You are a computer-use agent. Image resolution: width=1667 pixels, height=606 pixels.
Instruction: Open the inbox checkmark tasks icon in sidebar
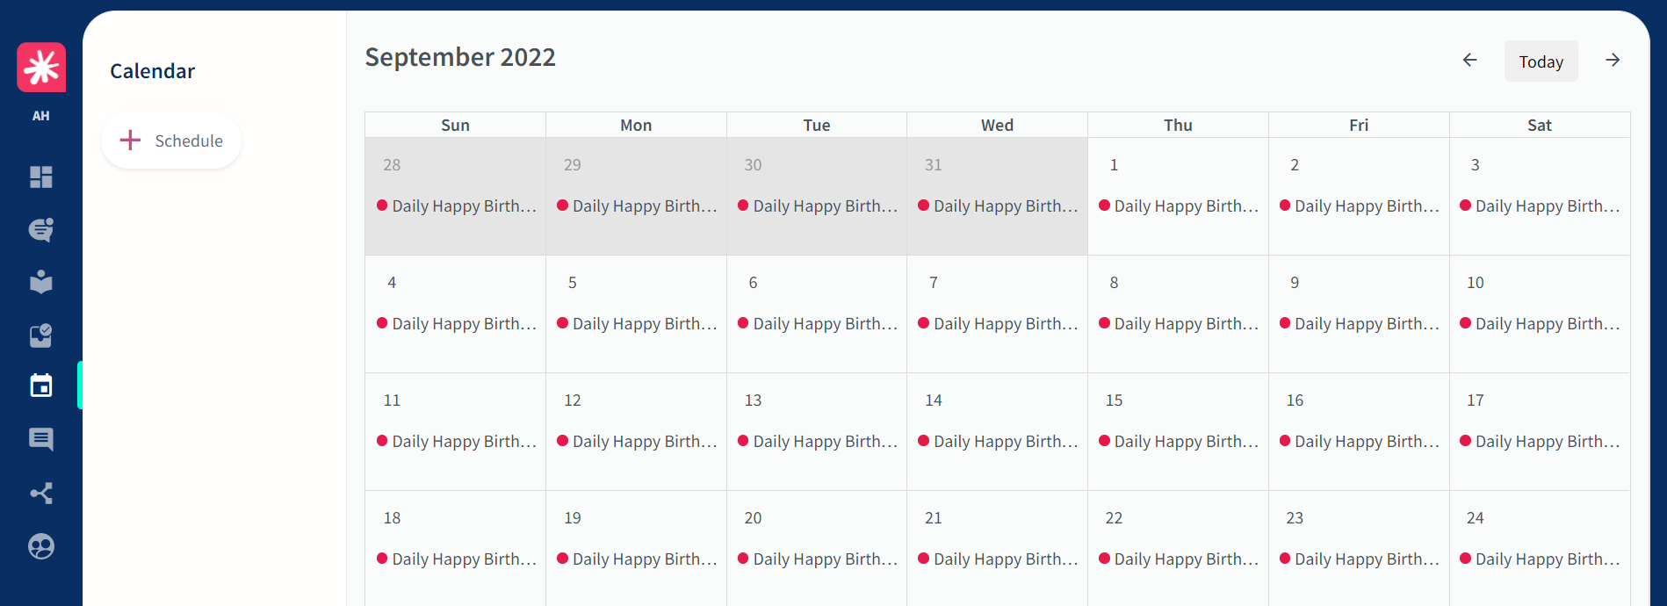(x=41, y=335)
